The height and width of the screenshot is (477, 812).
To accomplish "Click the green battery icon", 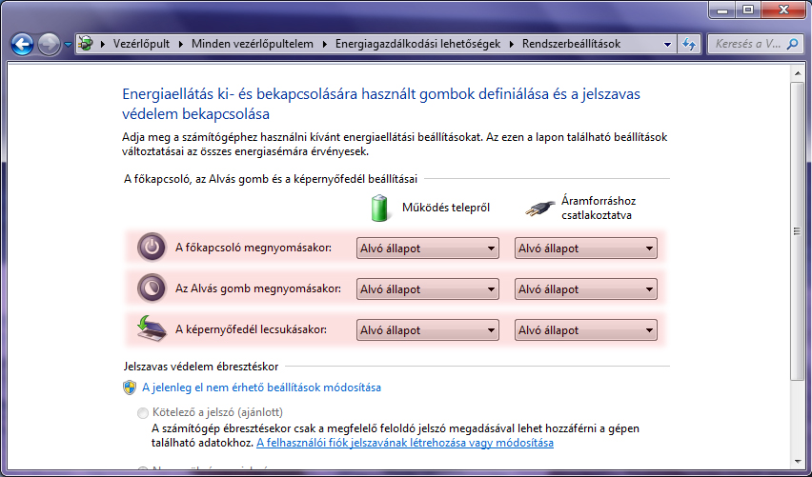I will coord(380,207).
